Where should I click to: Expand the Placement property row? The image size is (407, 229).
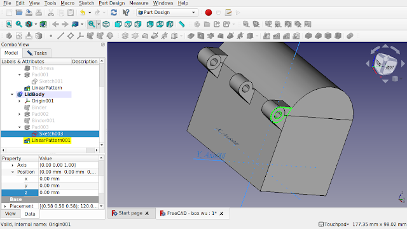[x=5, y=206]
